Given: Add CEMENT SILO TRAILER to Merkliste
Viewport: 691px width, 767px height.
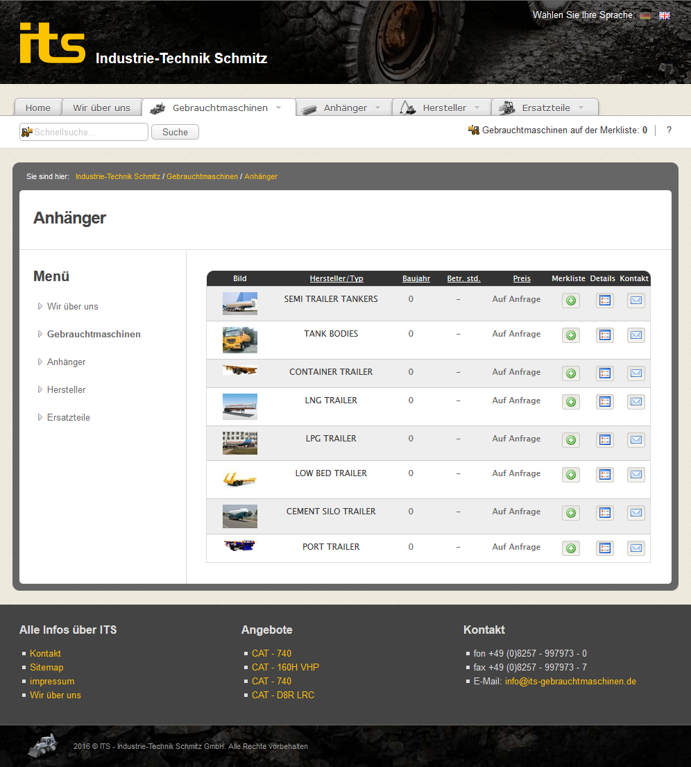Looking at the screenshot, I should [x=571, y=513].
